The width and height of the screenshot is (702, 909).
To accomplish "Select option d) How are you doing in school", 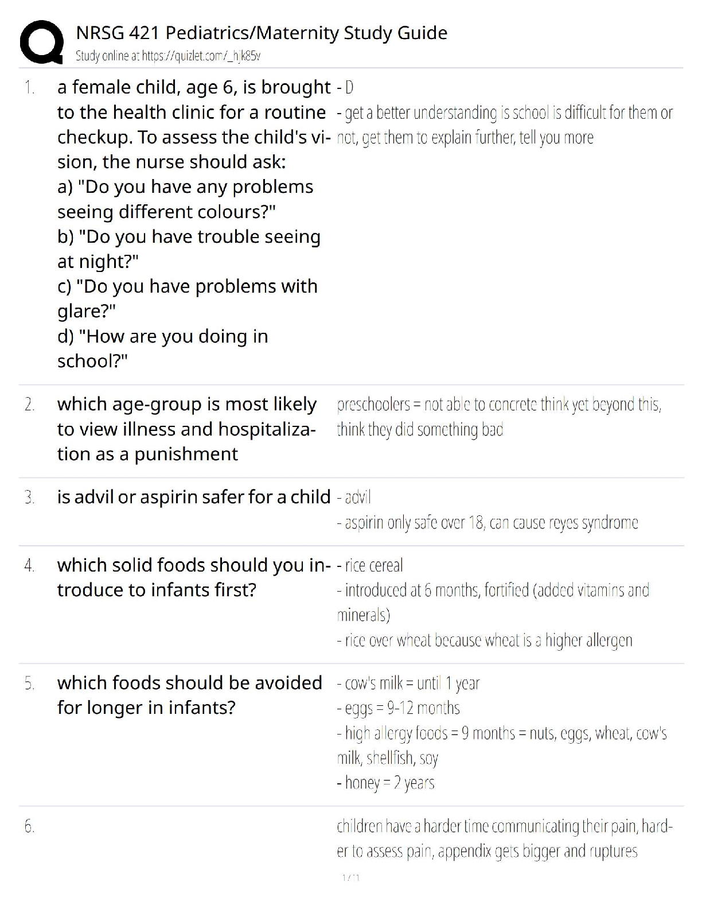I will [x=162, y=348].
